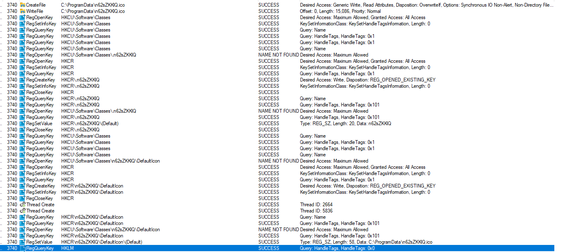Click SUCCESS result in the WriteFile row

click(268, 11)
